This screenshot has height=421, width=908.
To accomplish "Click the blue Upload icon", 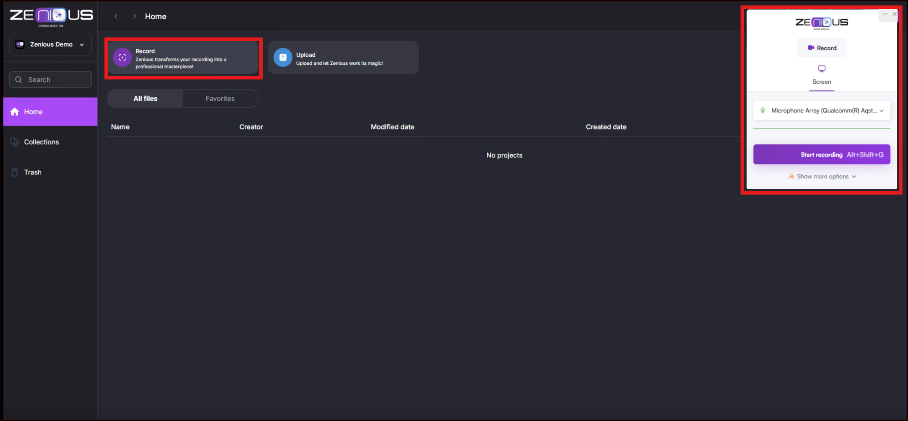I will click(283, 58).
